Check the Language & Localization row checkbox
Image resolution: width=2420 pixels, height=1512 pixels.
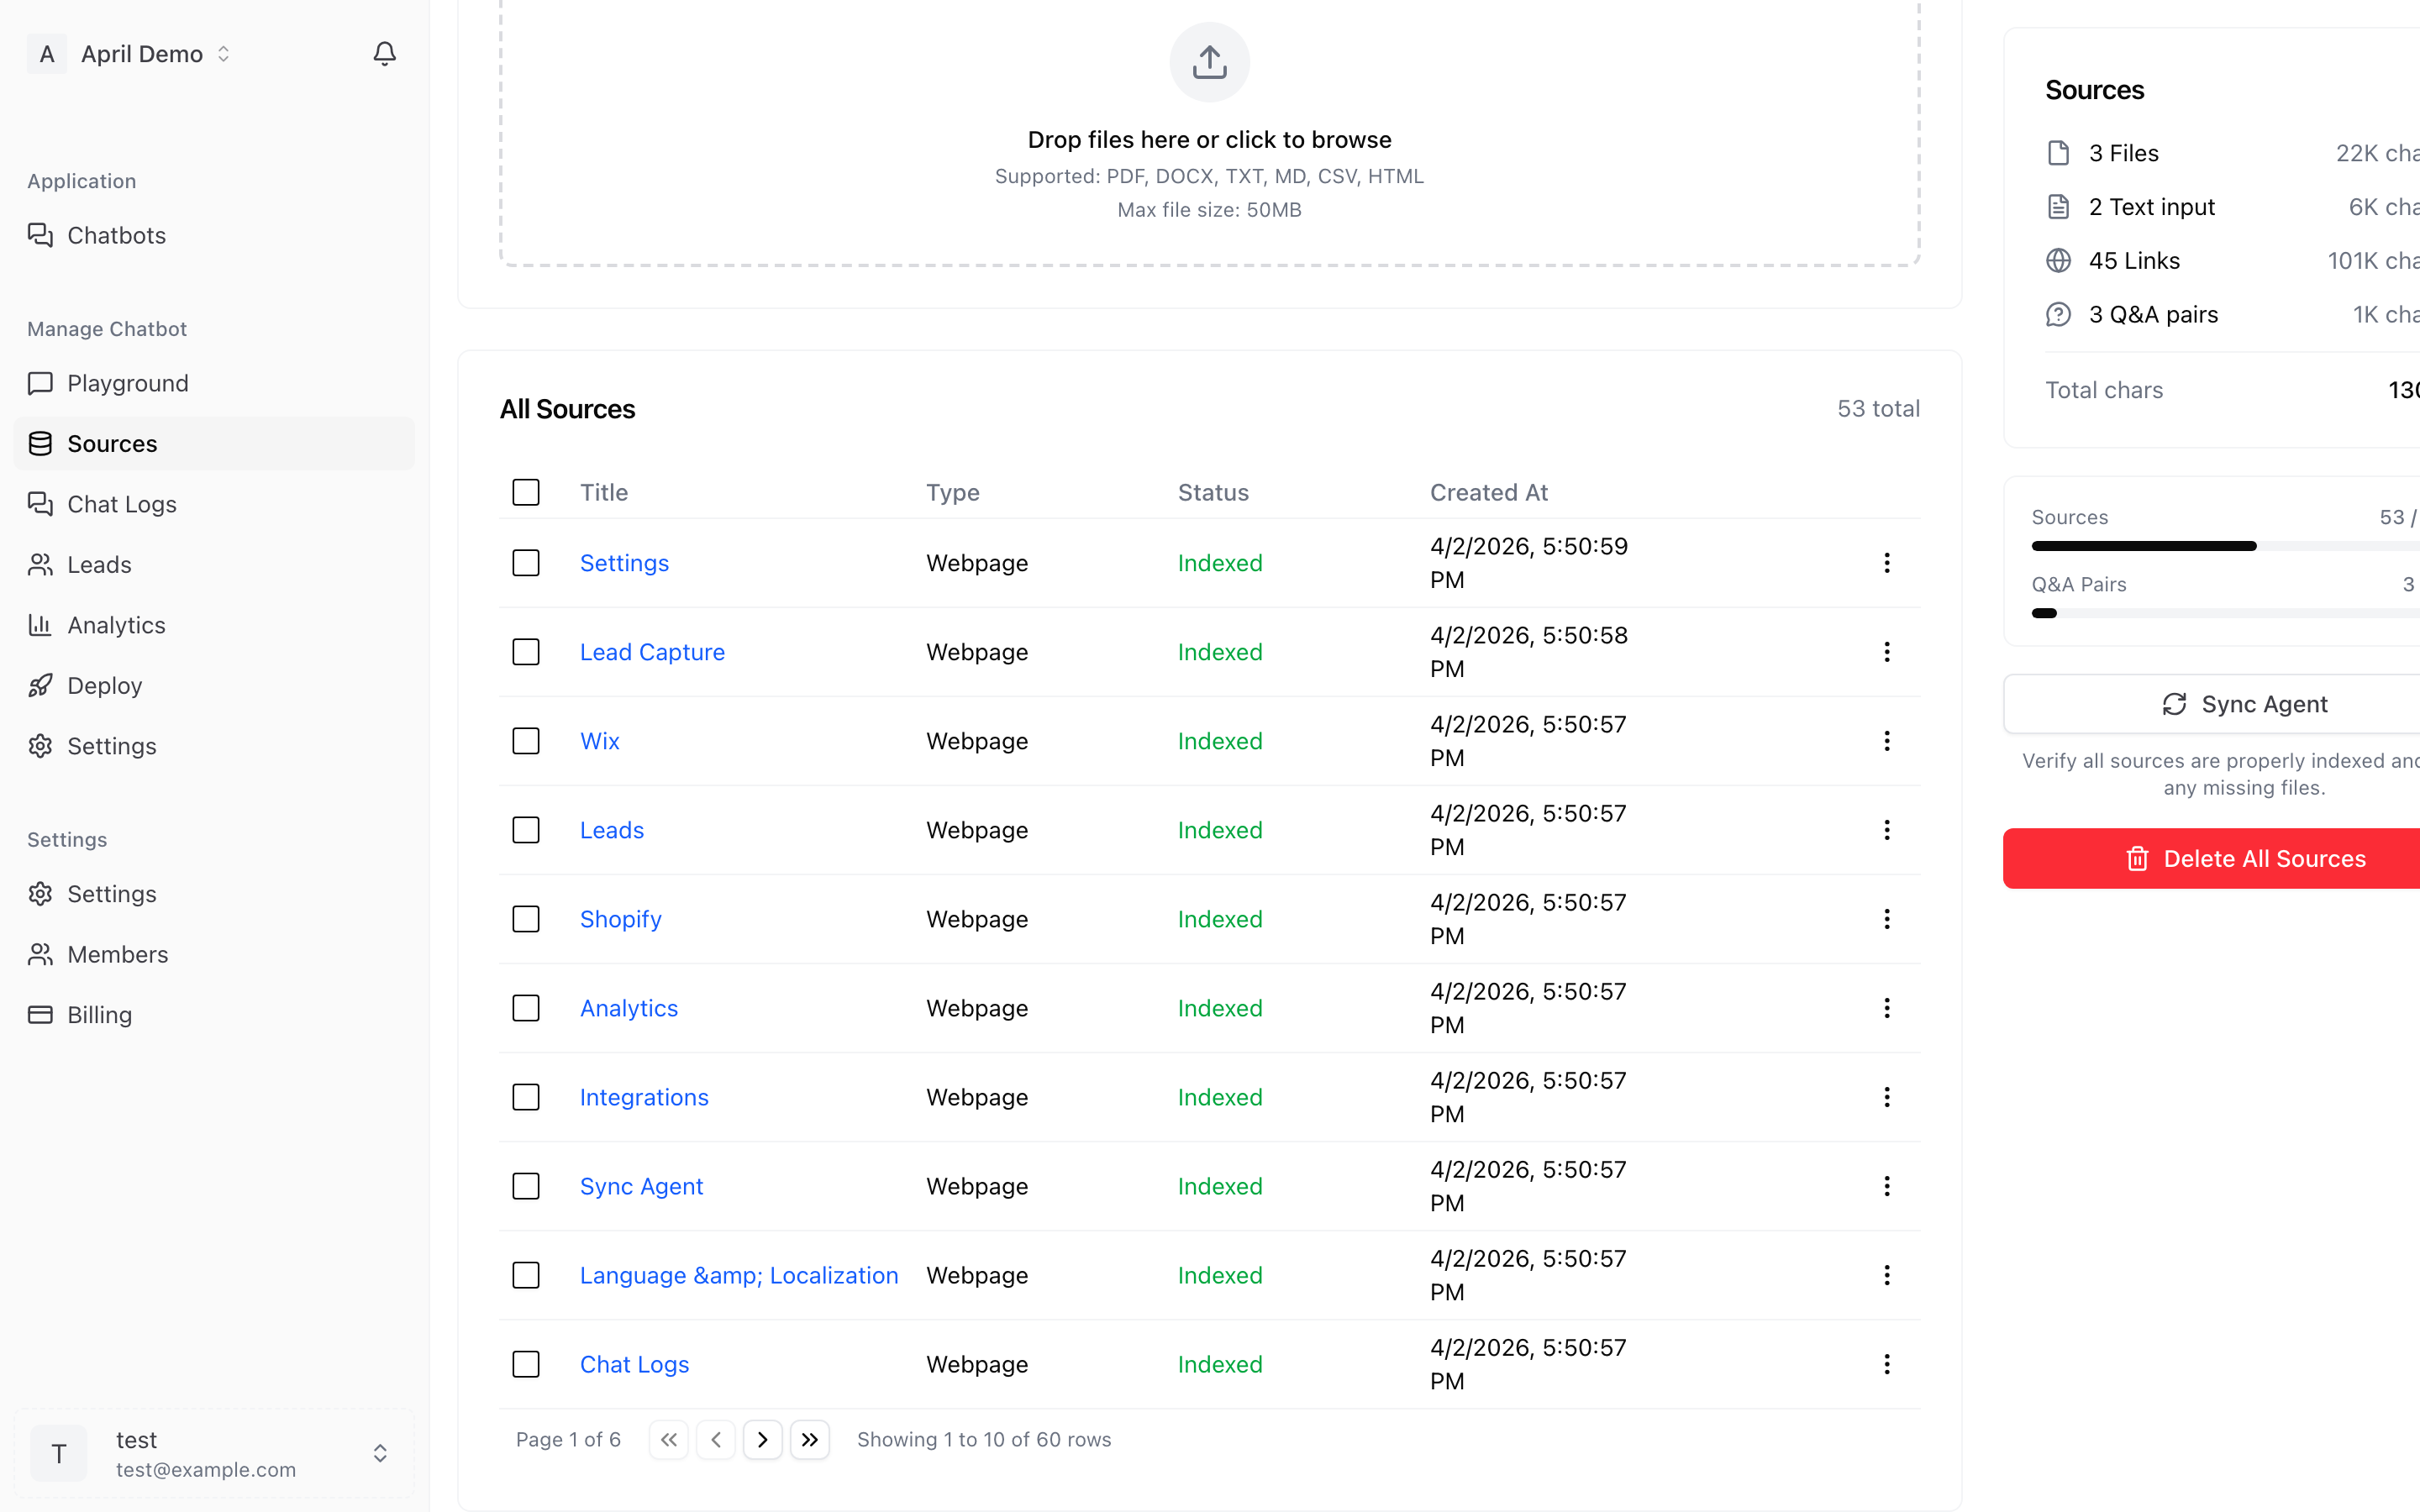tap(526, 1275)
